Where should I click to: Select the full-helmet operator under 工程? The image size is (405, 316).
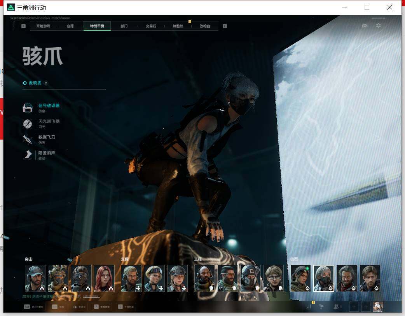pos(250,278)
